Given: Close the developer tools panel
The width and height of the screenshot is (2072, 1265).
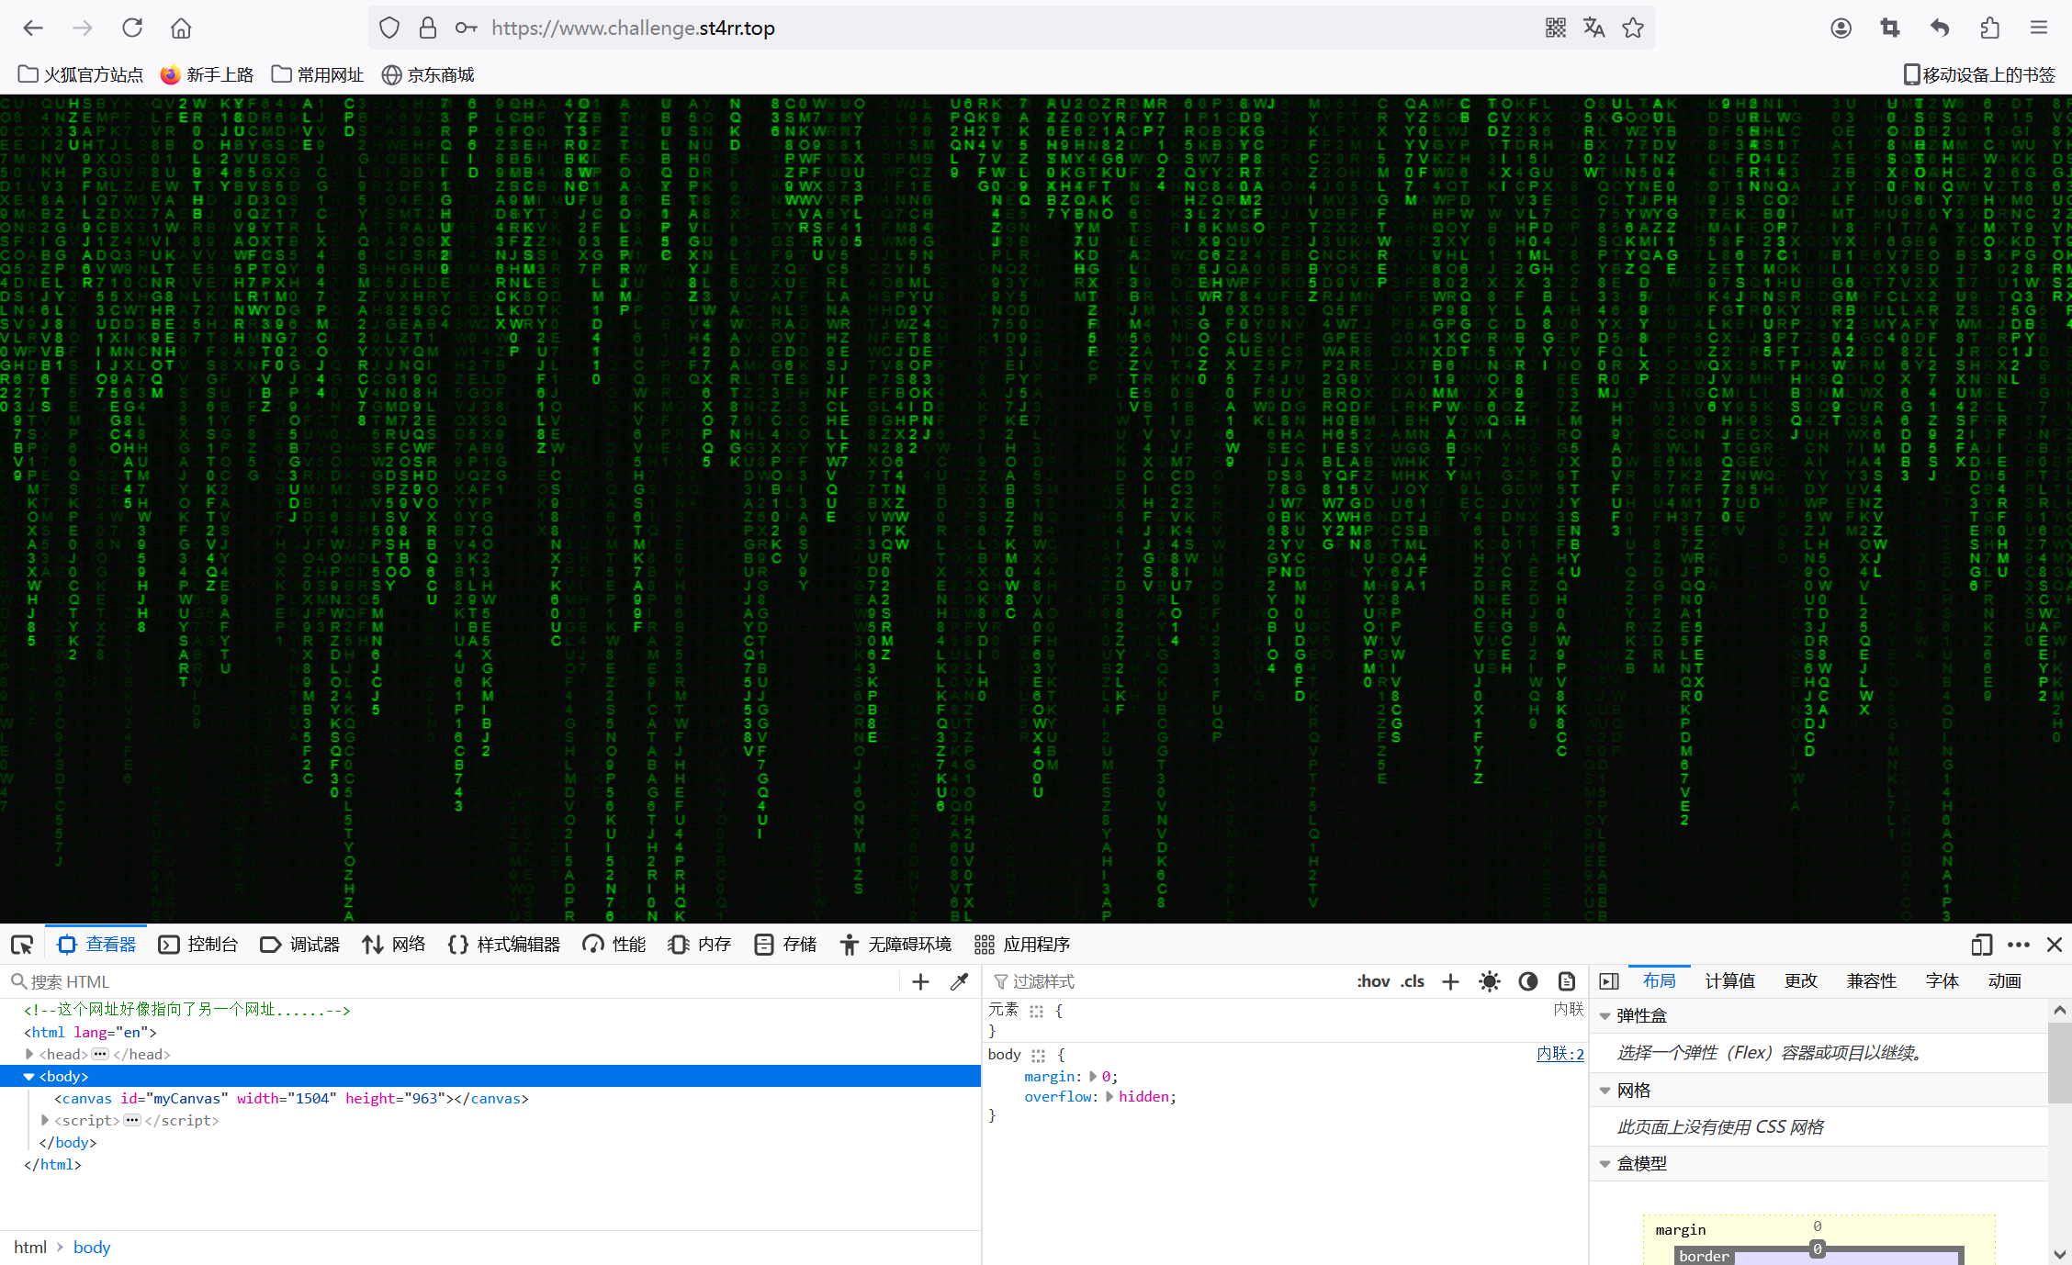Looking at the screenshot, I should click(x=2055, y=945).
